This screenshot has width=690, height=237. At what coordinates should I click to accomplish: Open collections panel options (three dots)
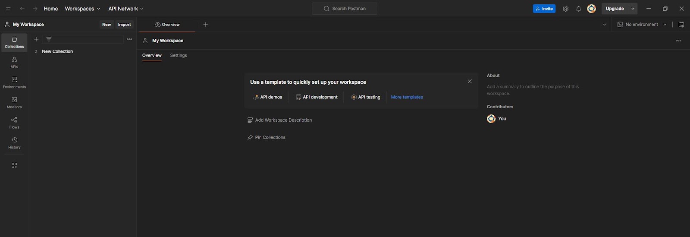point(129,39)
